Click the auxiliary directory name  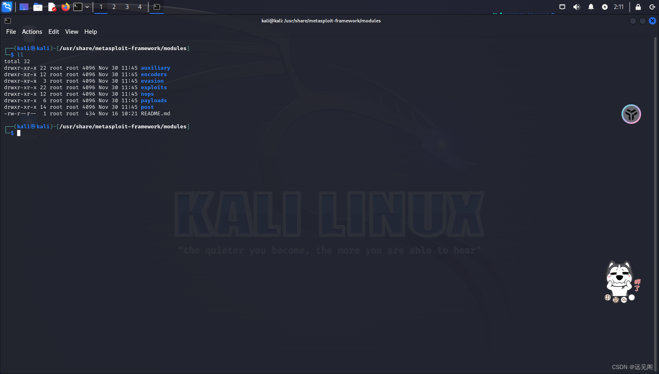click(156, 68)
